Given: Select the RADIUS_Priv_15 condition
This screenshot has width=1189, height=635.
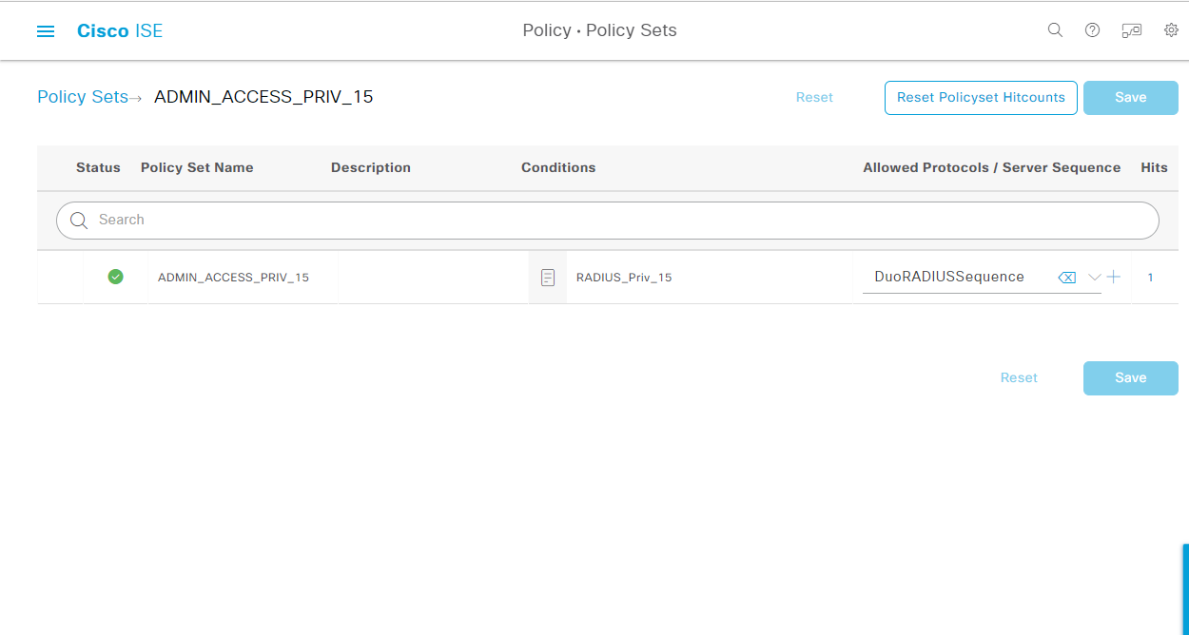Looking at the screenshot, I should click(624, 277).
